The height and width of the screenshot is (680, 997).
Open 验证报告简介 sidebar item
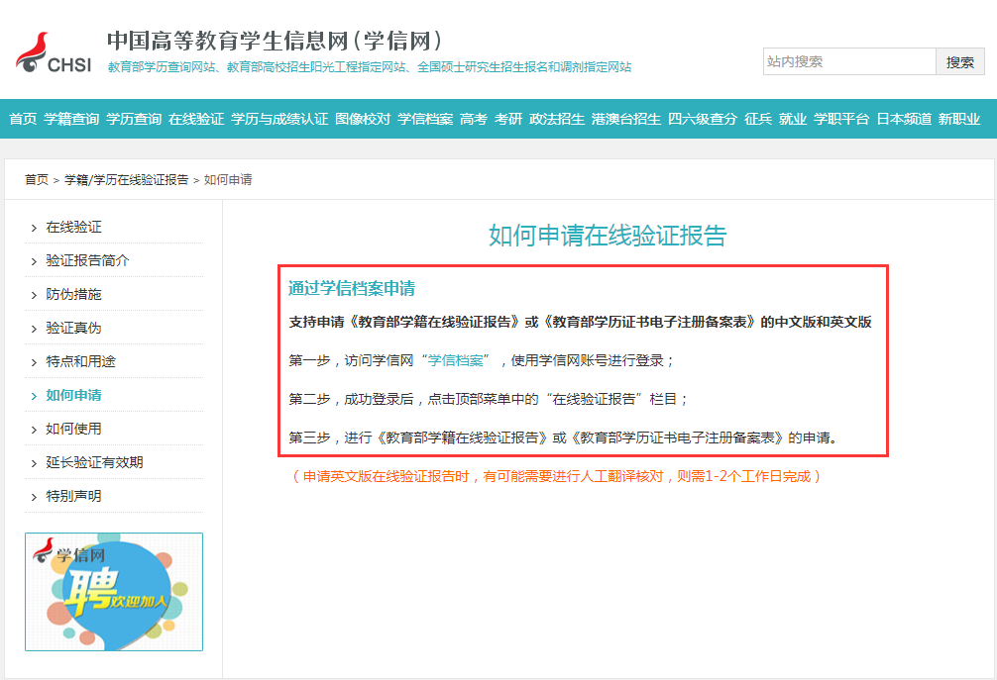(x=87, y=261)
